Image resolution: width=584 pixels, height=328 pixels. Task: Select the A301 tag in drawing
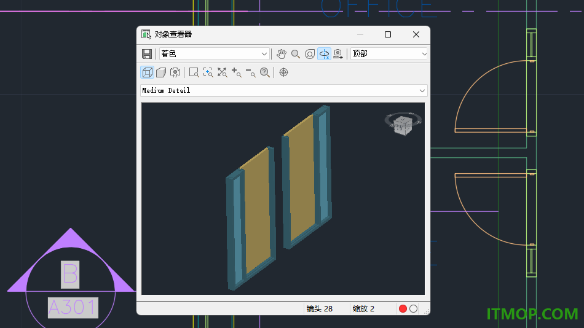[73, 308]
